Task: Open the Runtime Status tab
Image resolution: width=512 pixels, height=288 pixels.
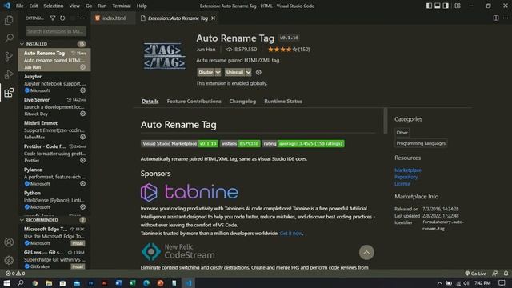Action: pos(283,102)
